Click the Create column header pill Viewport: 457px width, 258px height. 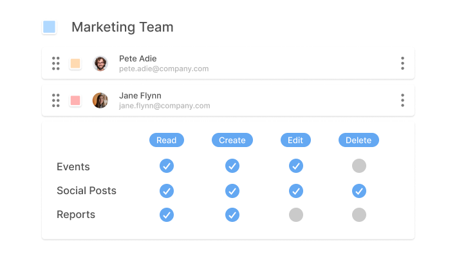(232, 140)
